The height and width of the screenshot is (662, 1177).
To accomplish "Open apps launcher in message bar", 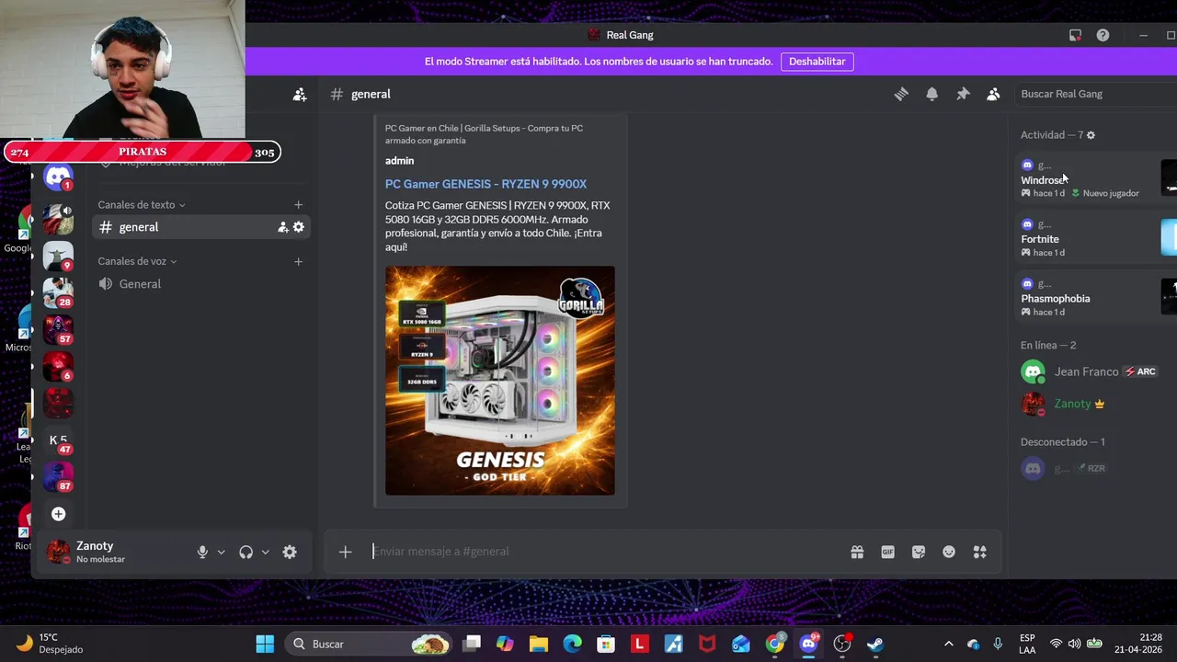I will coord(979,552).
